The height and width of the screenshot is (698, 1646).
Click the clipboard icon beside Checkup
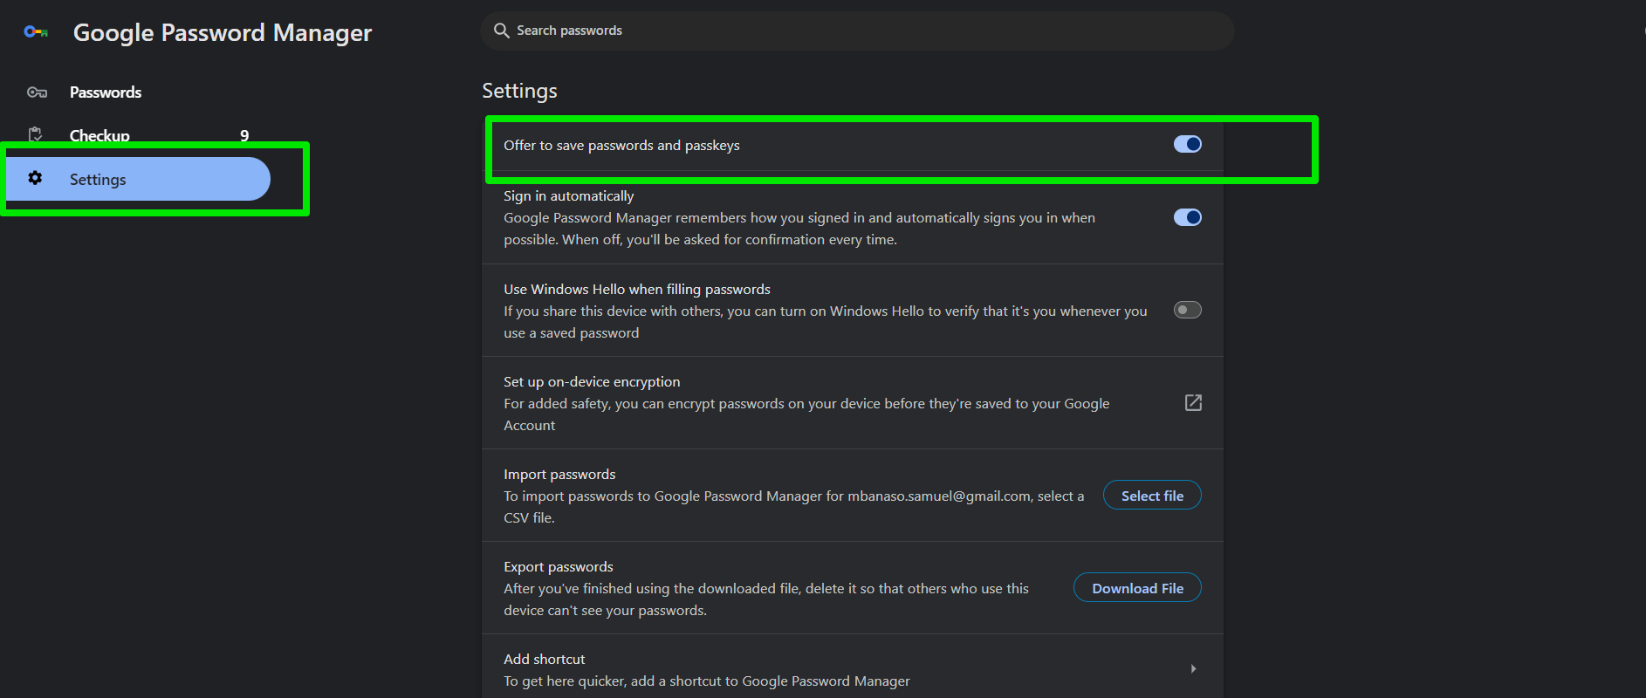coord(36,134)
